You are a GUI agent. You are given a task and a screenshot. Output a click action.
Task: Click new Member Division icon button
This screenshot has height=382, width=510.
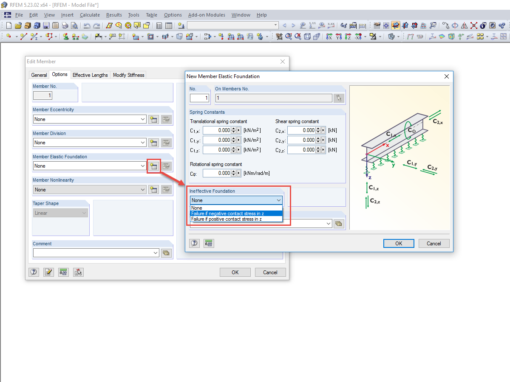coord(153,143)
